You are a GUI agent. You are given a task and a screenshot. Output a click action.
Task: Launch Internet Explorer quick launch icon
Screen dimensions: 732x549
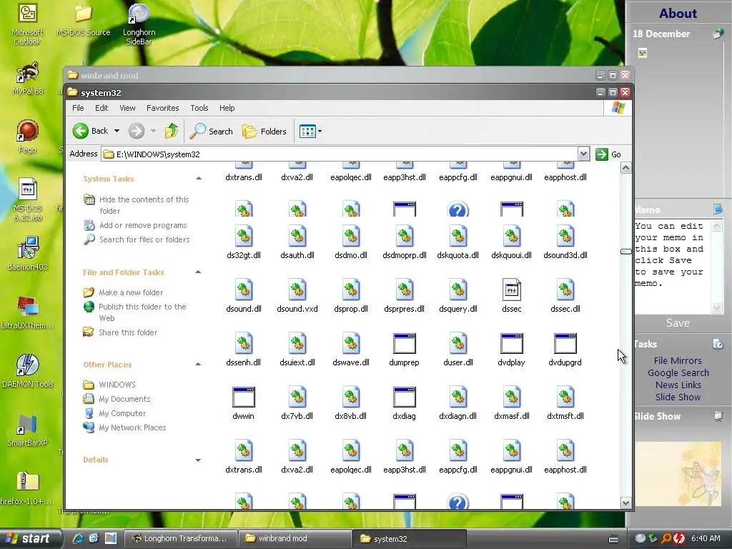click(x=77, y=538)
